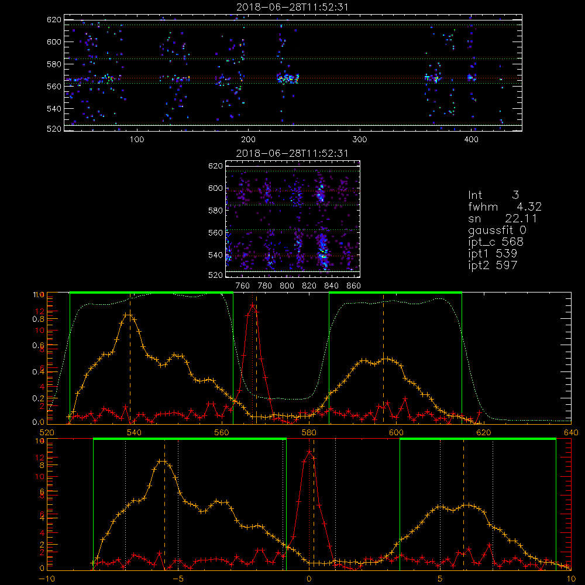Click the top plot's timestamp title 2018-06-28T11:52:31
This screenshot has width=585, height=585.
tap(292, 7)
